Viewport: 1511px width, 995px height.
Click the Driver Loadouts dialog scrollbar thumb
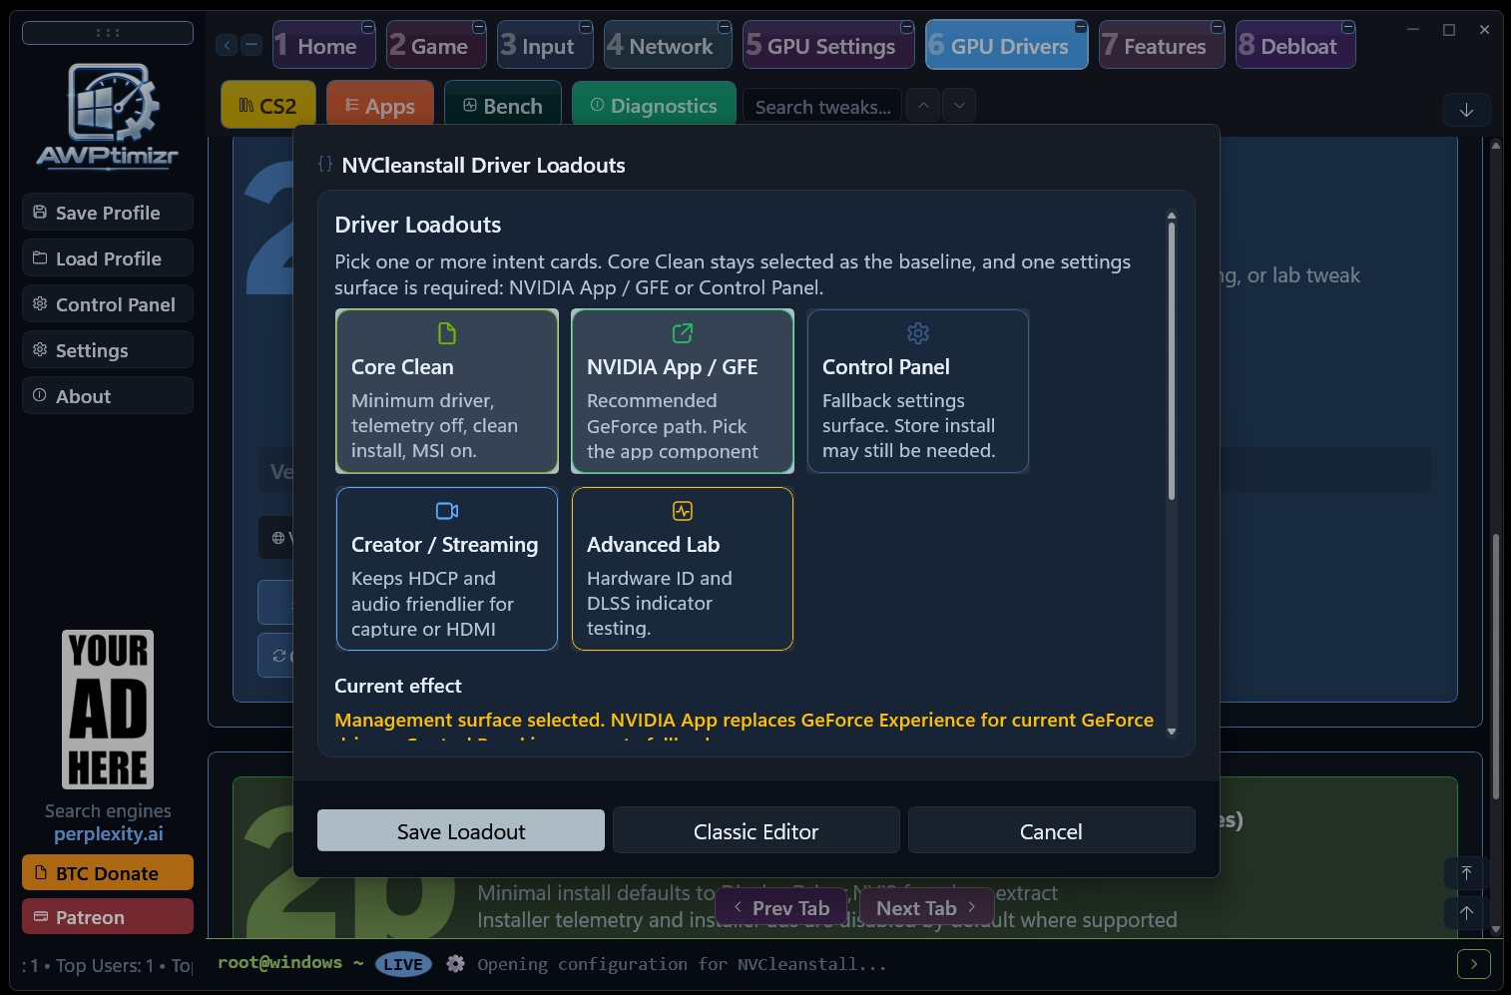click(x=1172, y=359)
